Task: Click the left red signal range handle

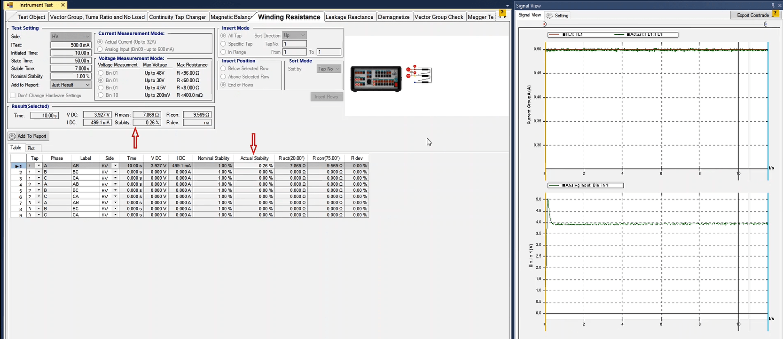Action: [545, 24]
